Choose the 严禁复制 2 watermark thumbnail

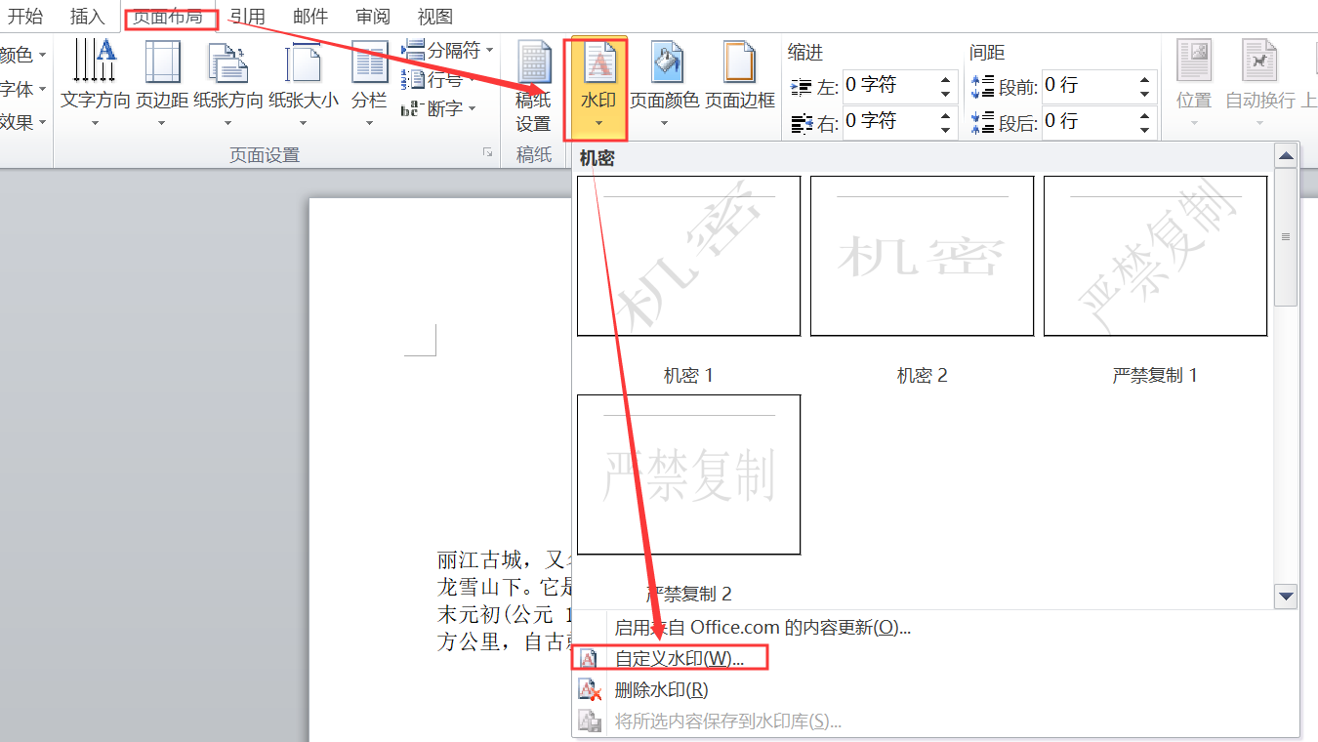688,474
